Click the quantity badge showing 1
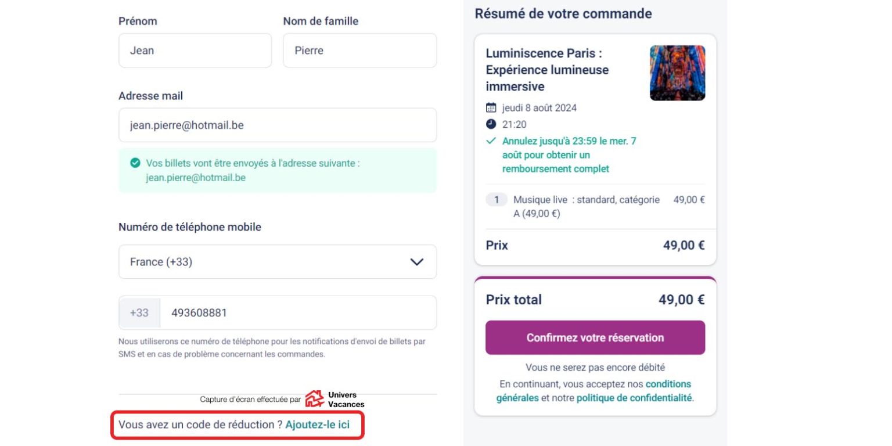 click(497, 200)
